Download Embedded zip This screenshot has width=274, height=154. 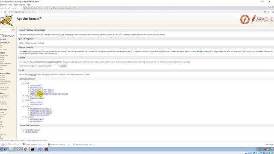tap(31, 121)
